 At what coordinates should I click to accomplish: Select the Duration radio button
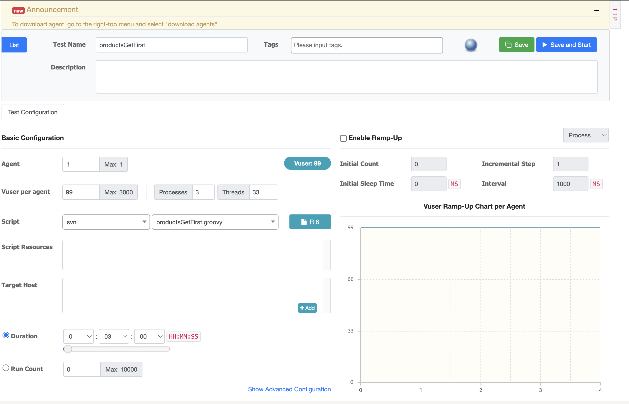(x=6, y=335)
